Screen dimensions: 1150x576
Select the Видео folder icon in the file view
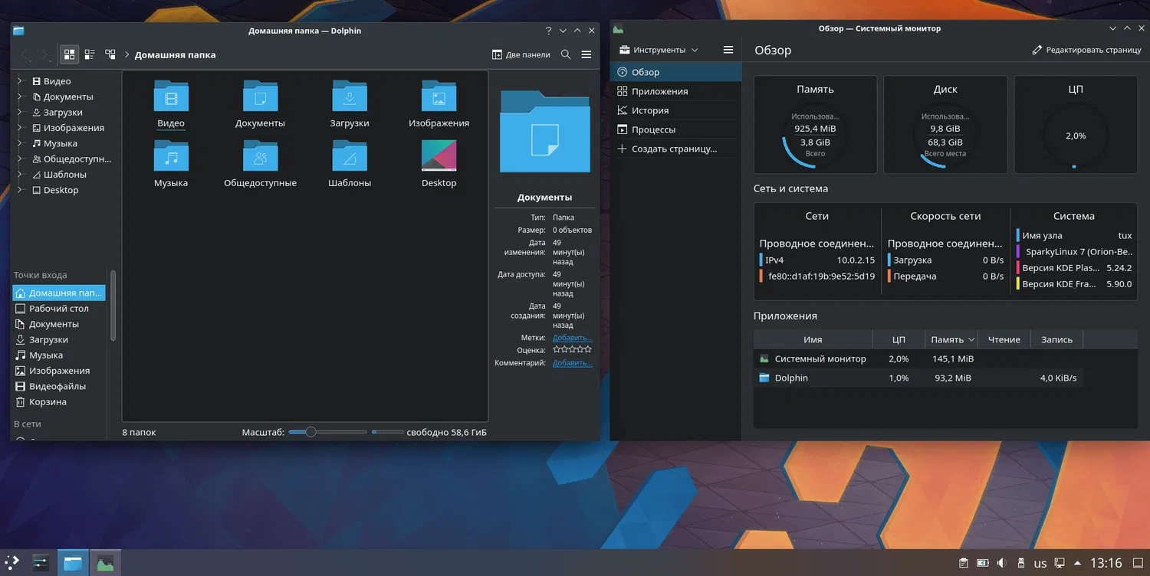171,97
